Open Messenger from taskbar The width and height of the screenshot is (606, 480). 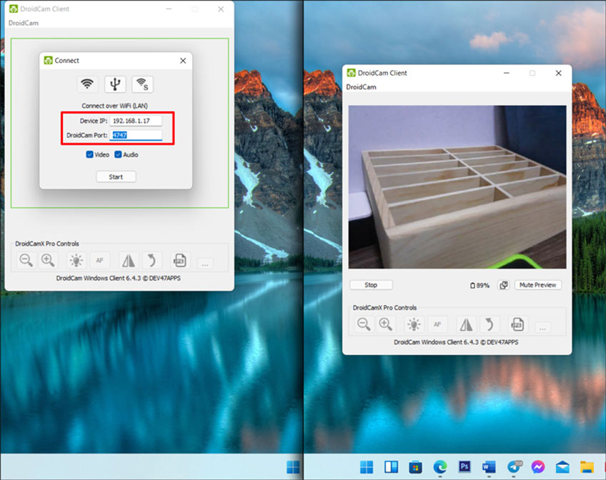pyautogui.click(x=538, y=467)
